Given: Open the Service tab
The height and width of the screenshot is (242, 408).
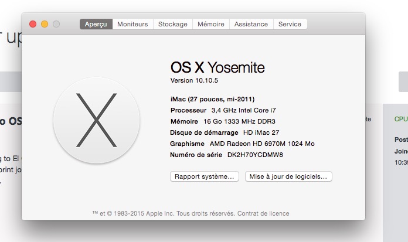Looking at the screenshot, I should [x=290, y=24].
